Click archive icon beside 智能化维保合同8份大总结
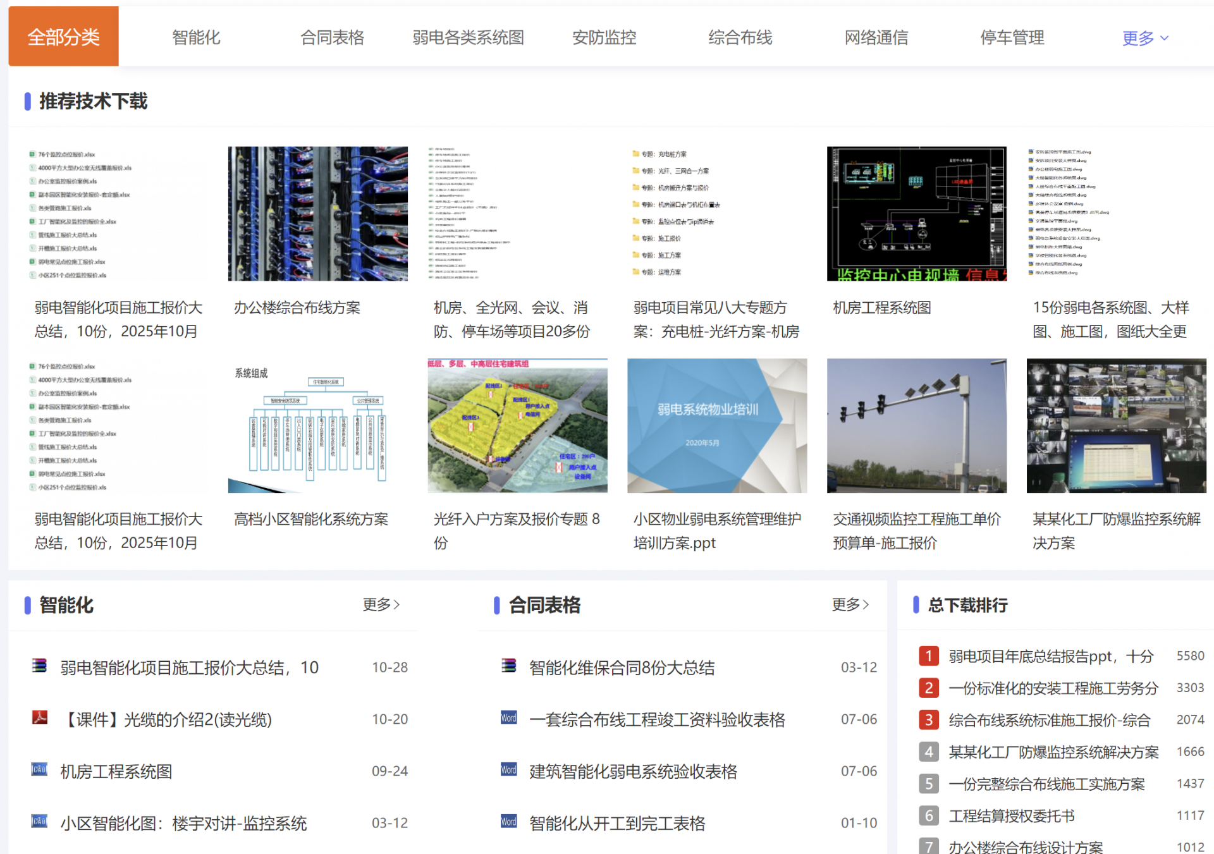This screenshot has width=1214, height=854. point(508,666)
